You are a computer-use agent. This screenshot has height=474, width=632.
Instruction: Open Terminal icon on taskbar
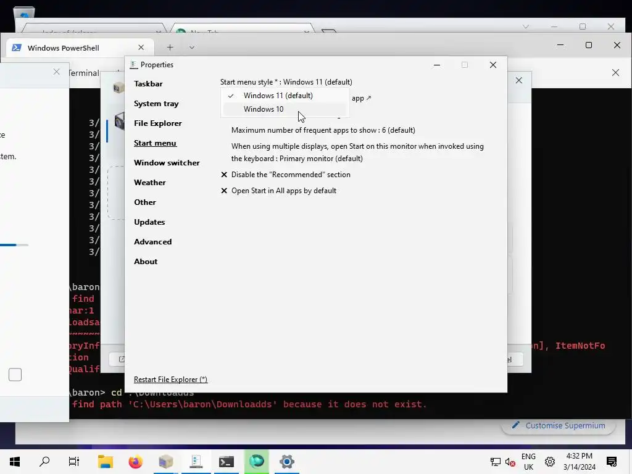click(x=226, y=462)
